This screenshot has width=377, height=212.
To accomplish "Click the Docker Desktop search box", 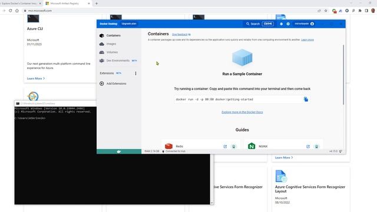I will [x=260, y=24].
